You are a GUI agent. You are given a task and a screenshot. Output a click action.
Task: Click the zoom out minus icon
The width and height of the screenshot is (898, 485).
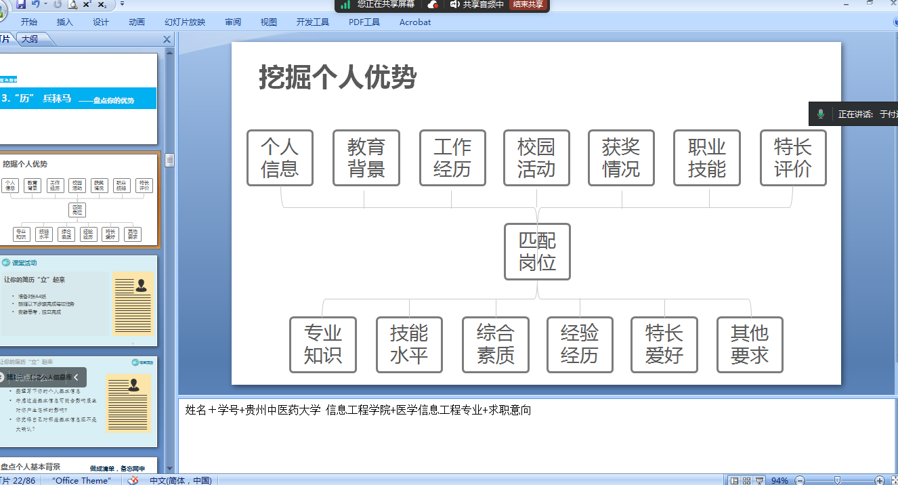tap(800, 480)
